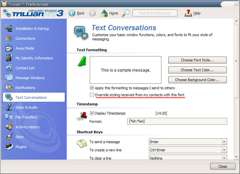Click the Help text link
The width and height of the screenshot is (240, 174).
[x=197, y=13]
